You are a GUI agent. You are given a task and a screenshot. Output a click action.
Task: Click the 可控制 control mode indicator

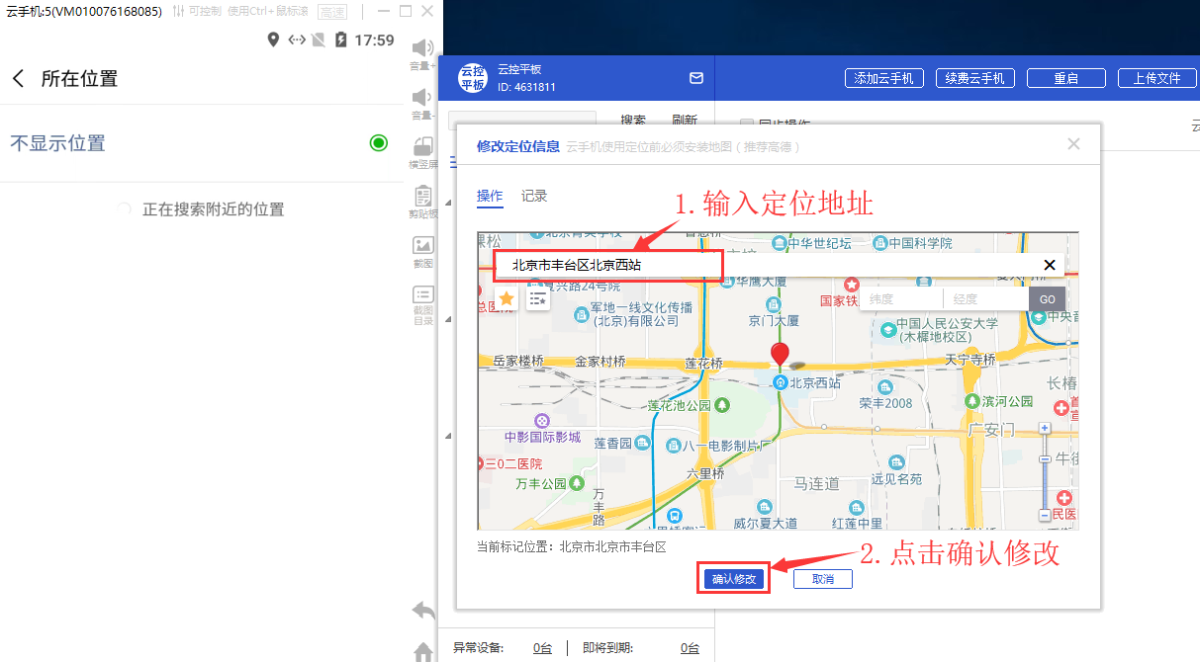[197, 11]
